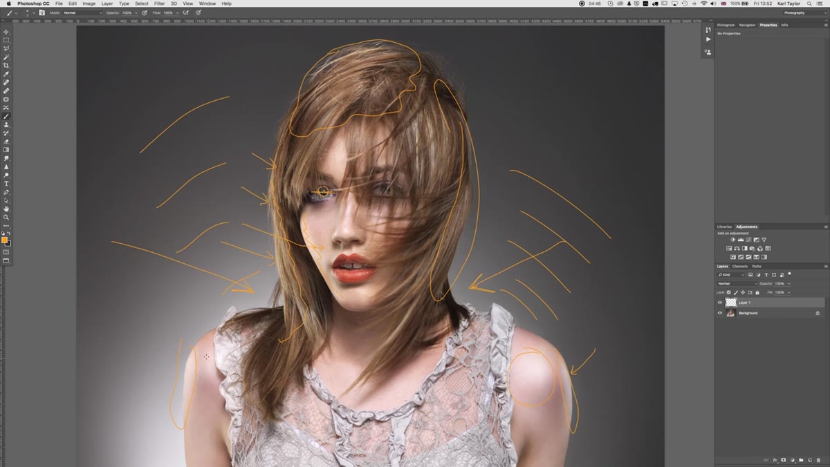Screen dimensions: 830x467
Task: Click the orange foreground color swatch
Action: click(x=4, y=240)
